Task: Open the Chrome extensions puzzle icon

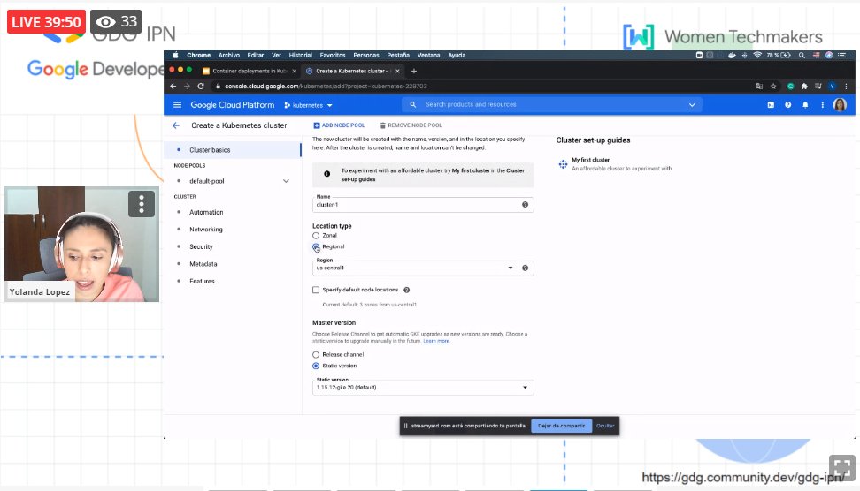Action: point(804,86)
